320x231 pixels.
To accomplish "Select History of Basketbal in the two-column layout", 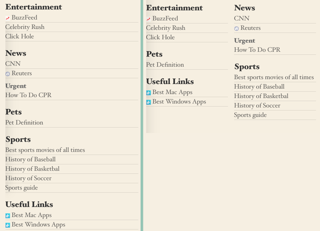I will tap(261, 96).
